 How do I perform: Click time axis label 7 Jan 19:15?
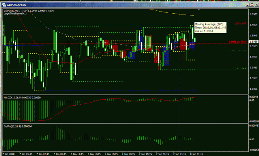(x=145, y=154)
